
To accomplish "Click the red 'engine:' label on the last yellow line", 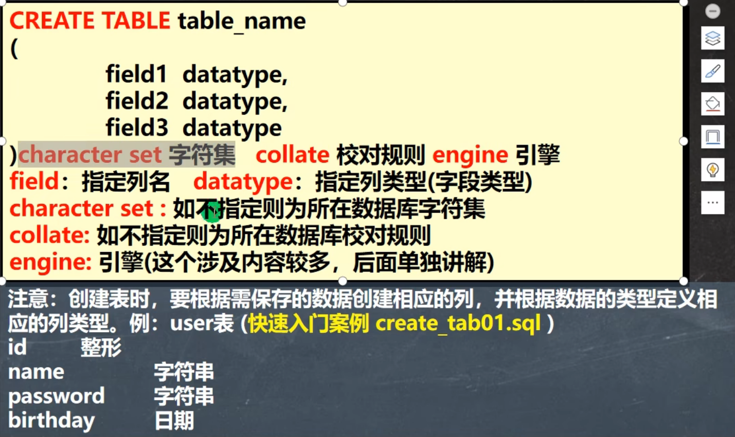I will (x=50, y=262).
